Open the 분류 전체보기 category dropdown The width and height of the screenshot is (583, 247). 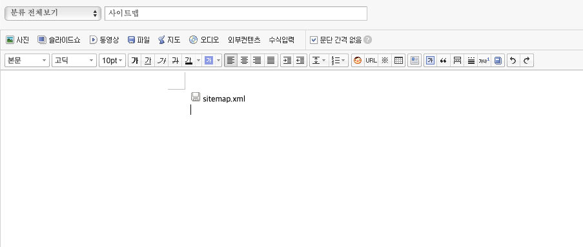[53, 14]
